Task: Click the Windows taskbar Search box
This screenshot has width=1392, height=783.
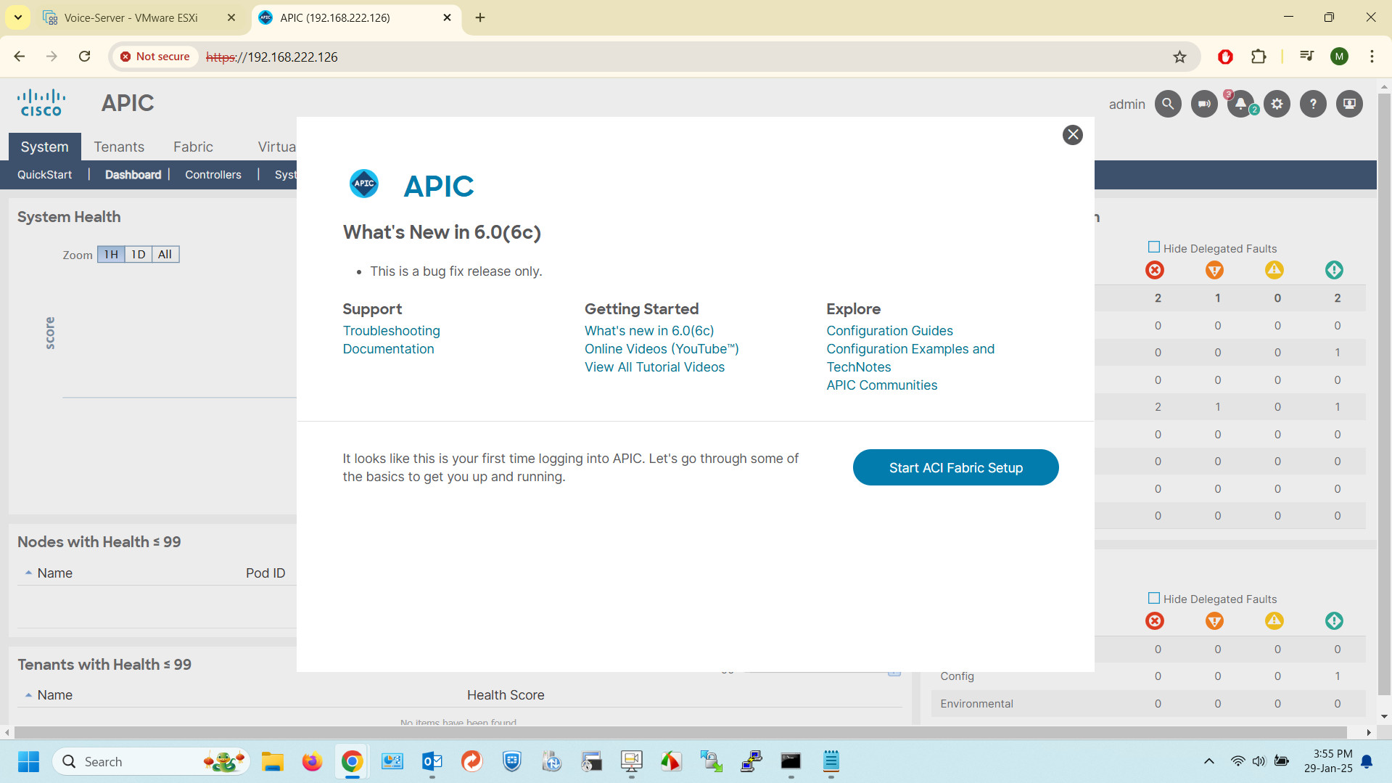Action: pos(151,761)
